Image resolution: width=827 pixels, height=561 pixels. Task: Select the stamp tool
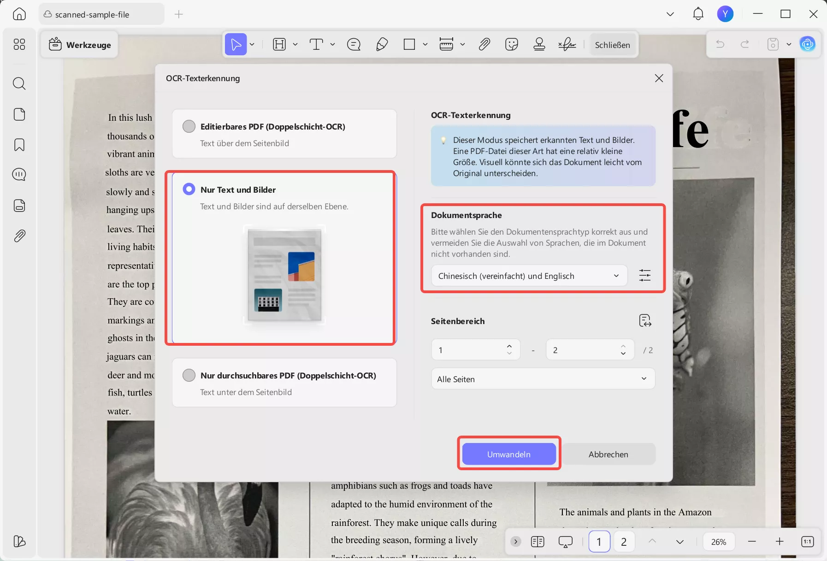(x=539, y=44)
